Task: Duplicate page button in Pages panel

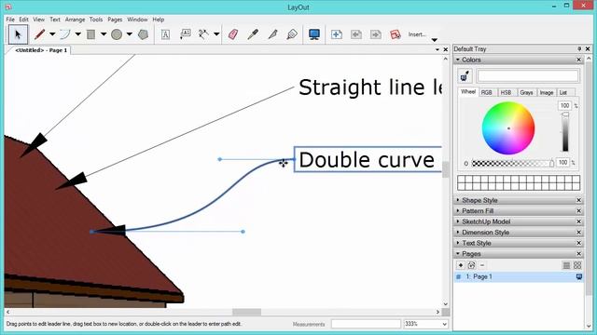Action: pos(471,265)
